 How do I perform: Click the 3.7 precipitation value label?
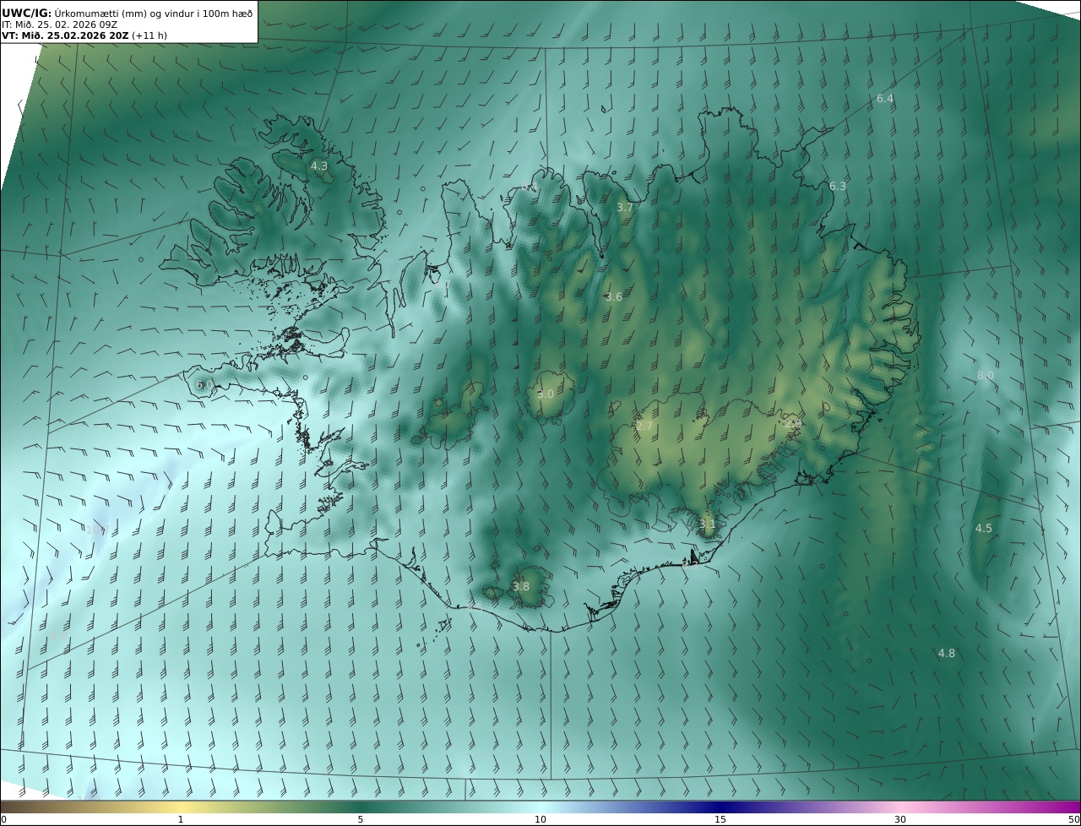624,208
